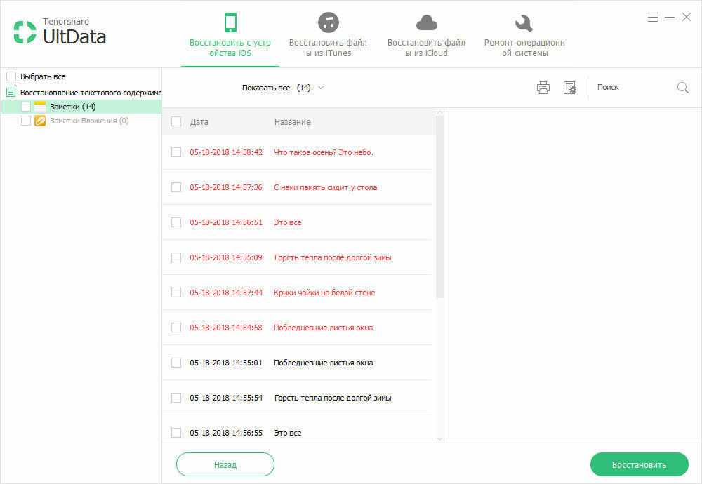The image size is (702, 484).
Task: Check the 'Выбрать все' checkbox
Action: [x=11, y=76]
